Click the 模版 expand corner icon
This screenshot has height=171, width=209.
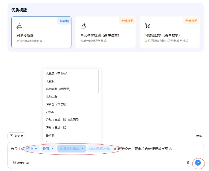click(193, 136)
